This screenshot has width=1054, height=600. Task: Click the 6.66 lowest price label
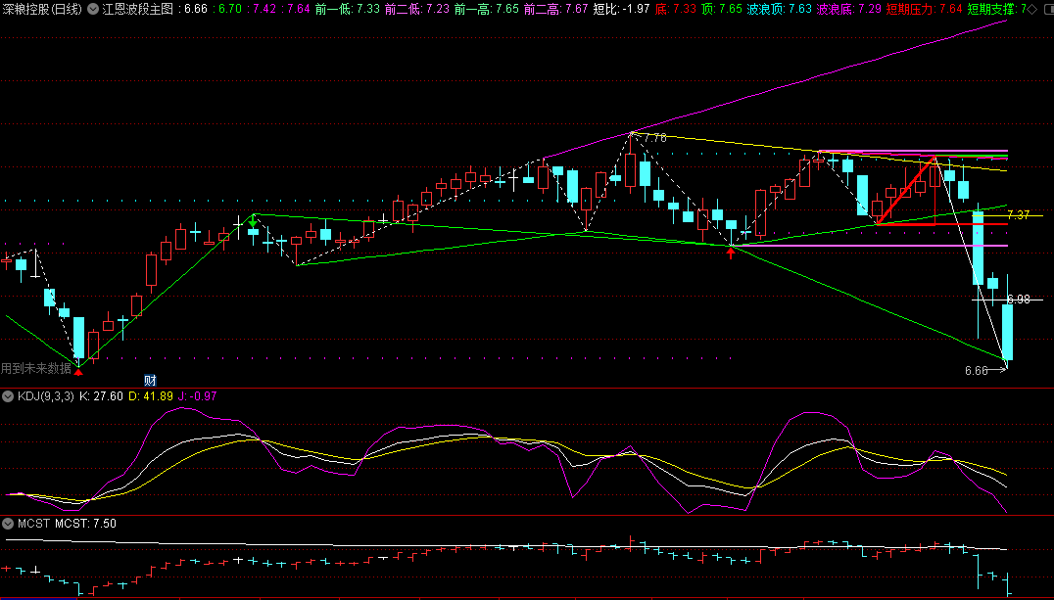point(976,370)
